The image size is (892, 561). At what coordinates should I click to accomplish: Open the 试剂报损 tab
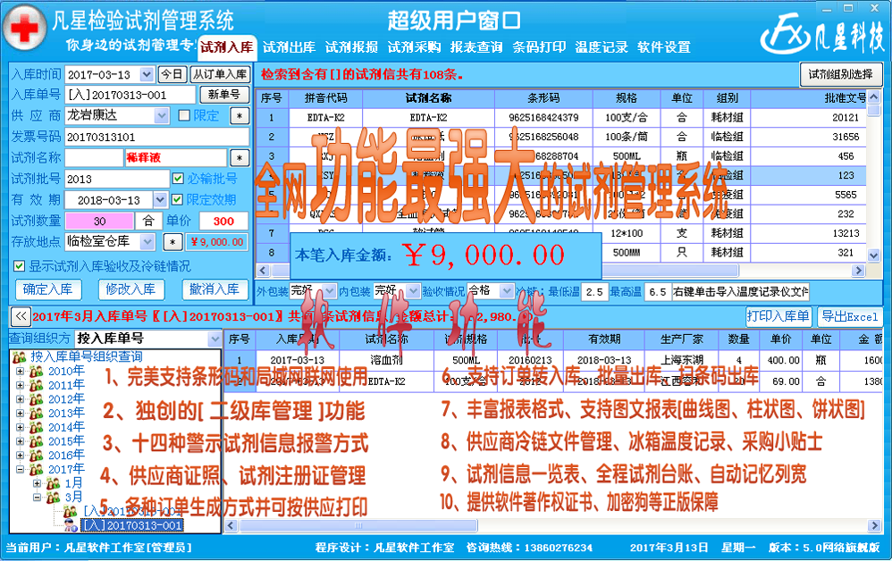351,47
